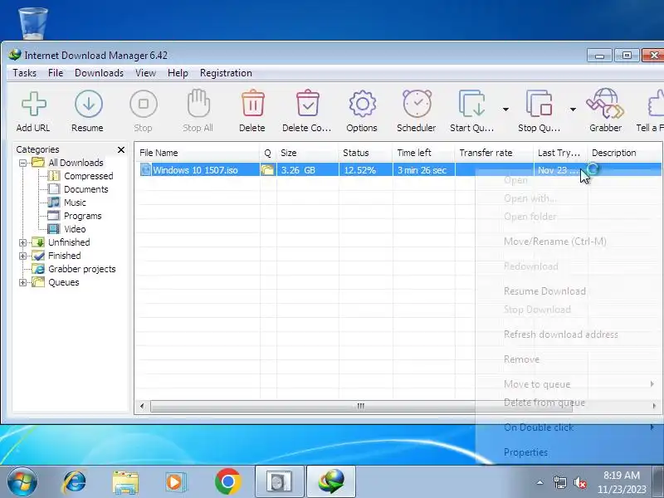Open the Registration menu
The width and height of the screenshot is (664, 498).
coord(226,73)
